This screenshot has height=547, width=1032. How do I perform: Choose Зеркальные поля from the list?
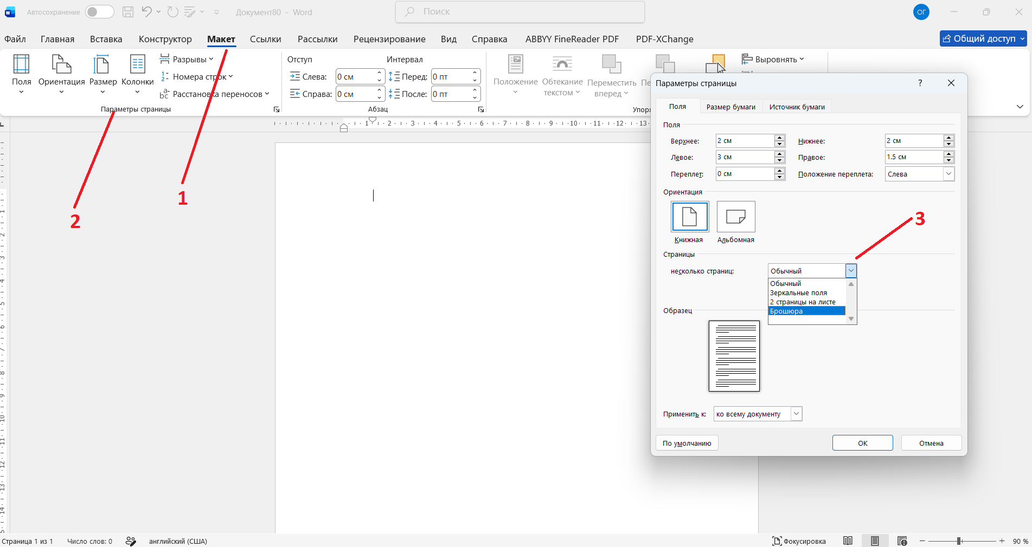(x=806, y=293)
